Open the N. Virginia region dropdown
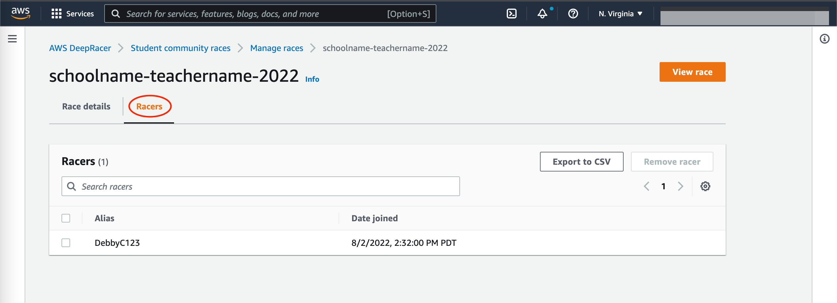Image resolution: width=837 pixels, height=303 pixels. [x=620, y=14]
